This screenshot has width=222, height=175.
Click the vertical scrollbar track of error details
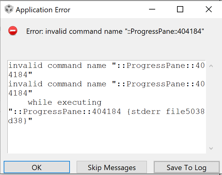click(x=211, y=107)
